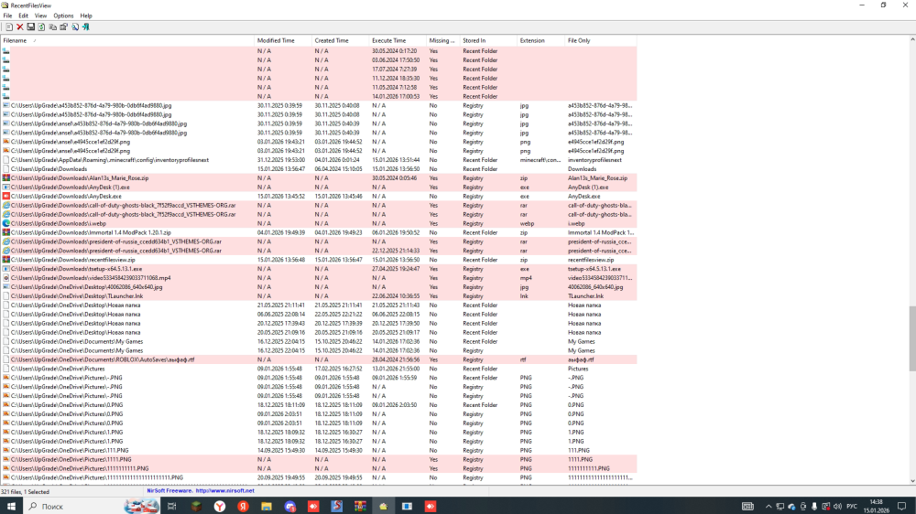Click the mp4 cell in Extension column
The height and width of the screenshot is (514, 916).
[526, 278]
